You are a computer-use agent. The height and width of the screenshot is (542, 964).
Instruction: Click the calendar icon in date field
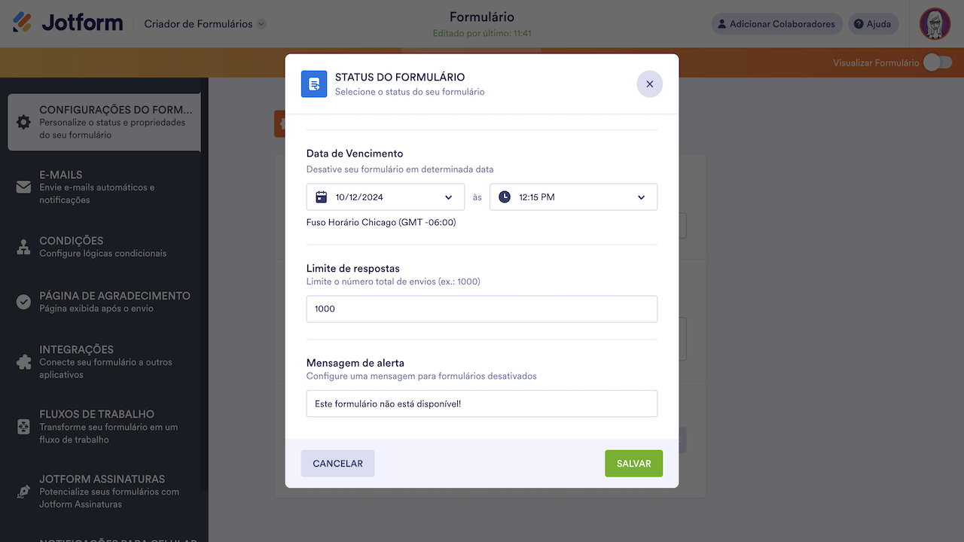322,197
